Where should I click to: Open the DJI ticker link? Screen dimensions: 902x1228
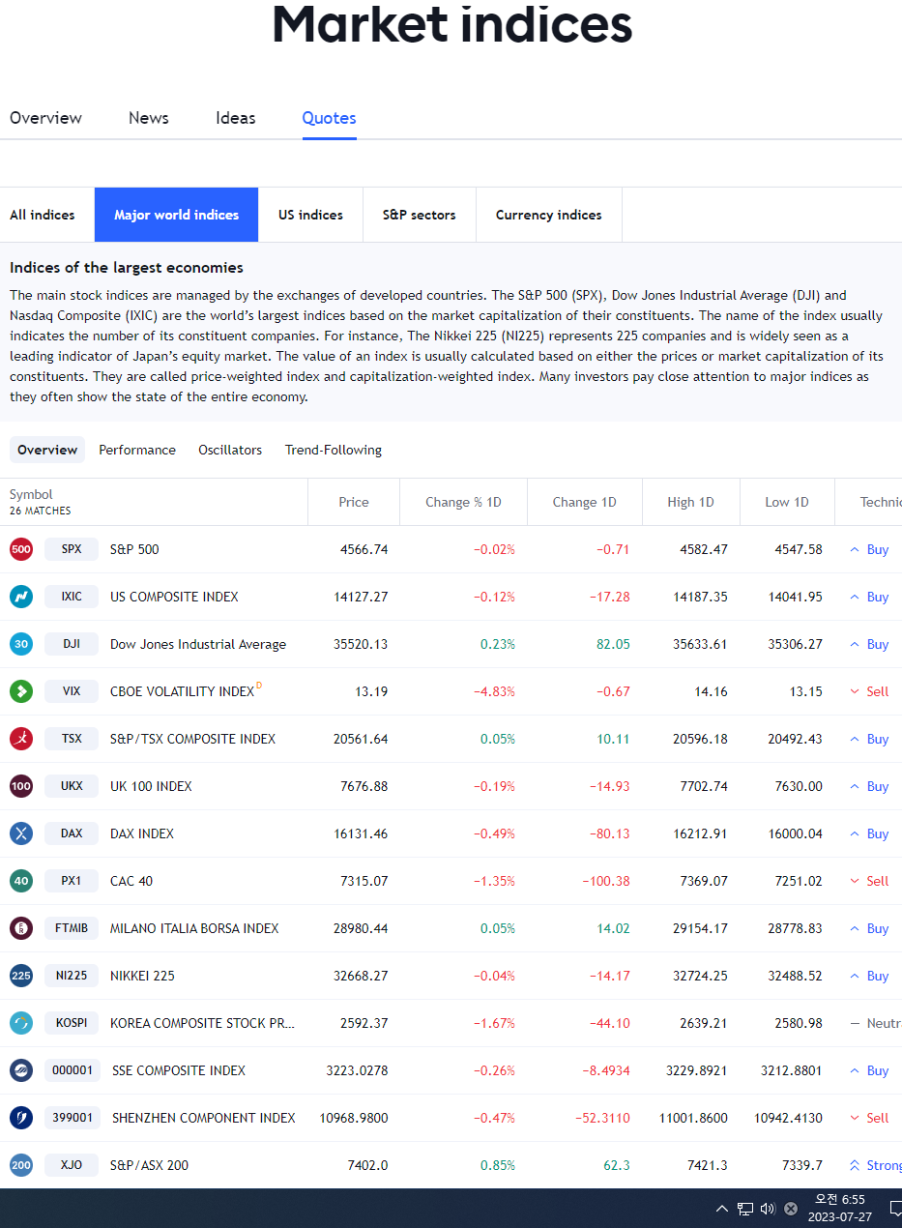(x=72, y=644)
